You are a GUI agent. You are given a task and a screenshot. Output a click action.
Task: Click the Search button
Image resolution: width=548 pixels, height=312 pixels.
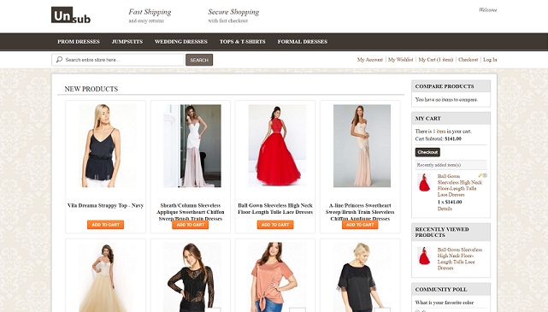199,60
